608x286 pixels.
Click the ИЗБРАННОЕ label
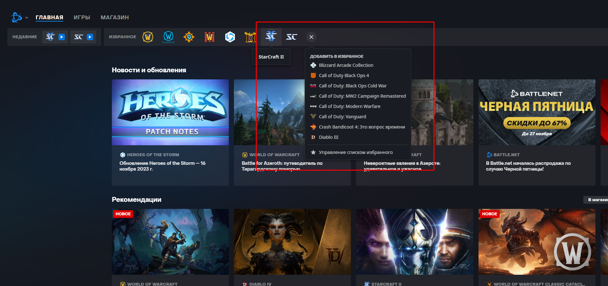122,37
